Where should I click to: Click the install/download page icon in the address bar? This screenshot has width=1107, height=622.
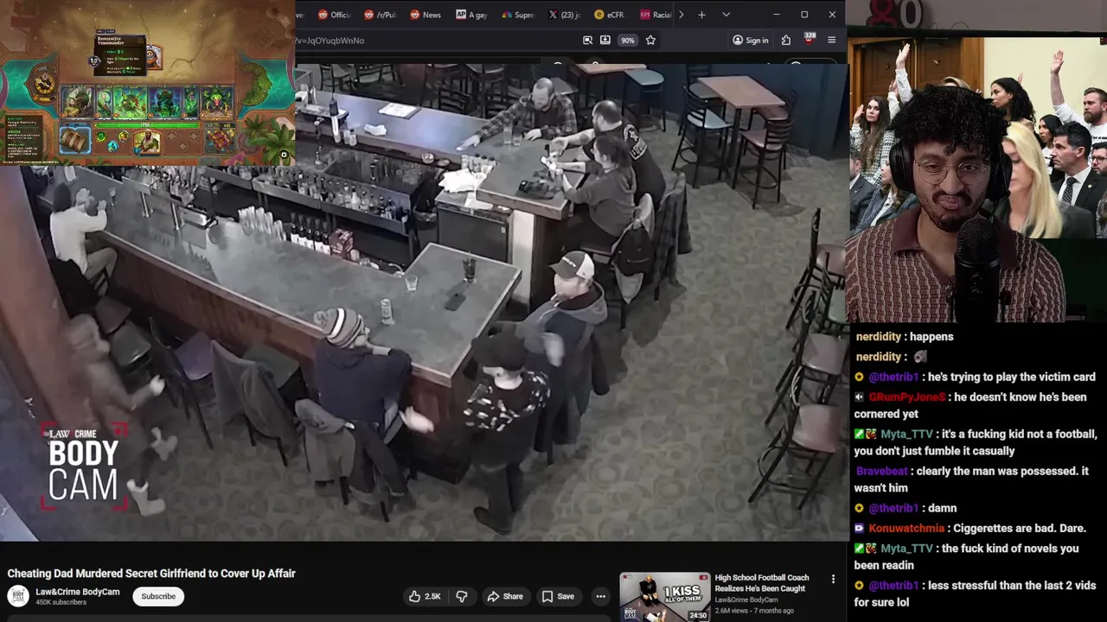605,40
